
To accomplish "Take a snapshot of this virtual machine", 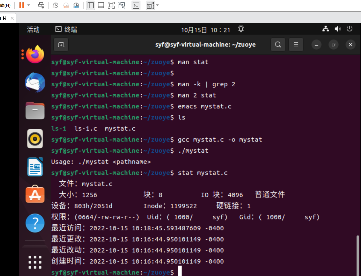I will click(x=55, y=5).
